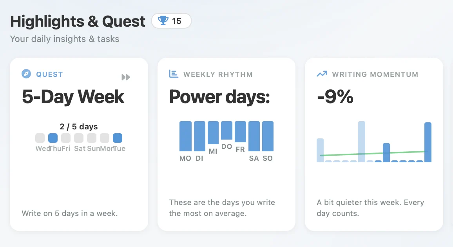Toggle the Wed day square

pyautogui.click(x=40, y=138)
